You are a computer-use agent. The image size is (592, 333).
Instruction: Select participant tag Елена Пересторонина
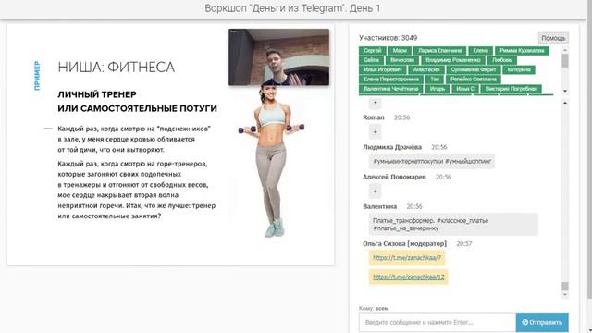point(391,80)
